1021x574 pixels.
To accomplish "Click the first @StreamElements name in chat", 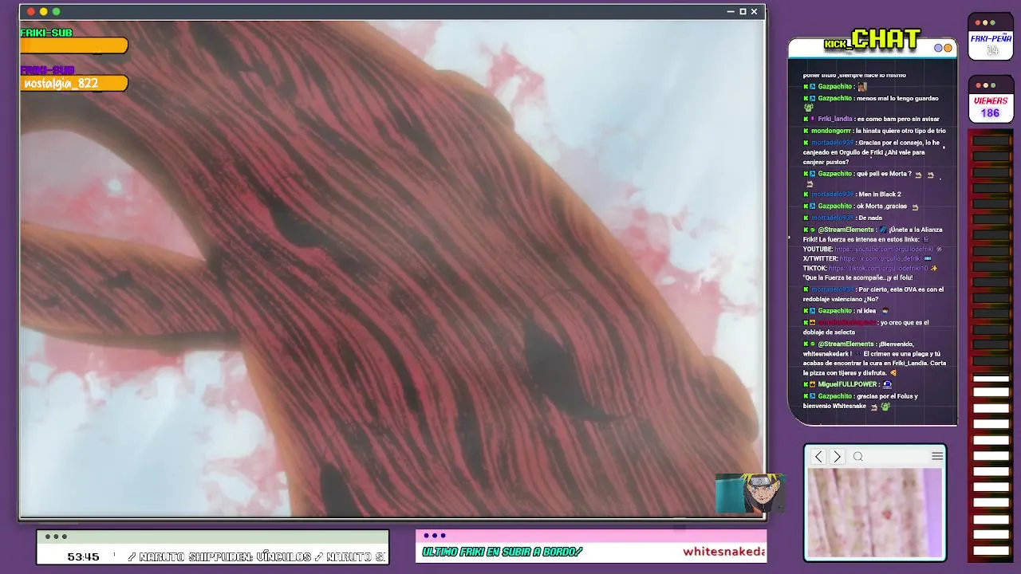I will (846, 230).
